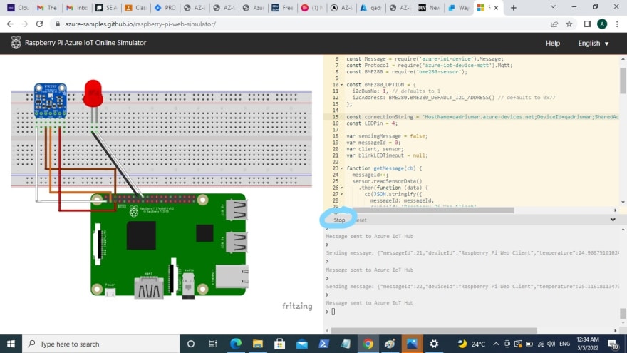Click the Reset button next to Stop
627x353 pixels.
pos(361,220)
